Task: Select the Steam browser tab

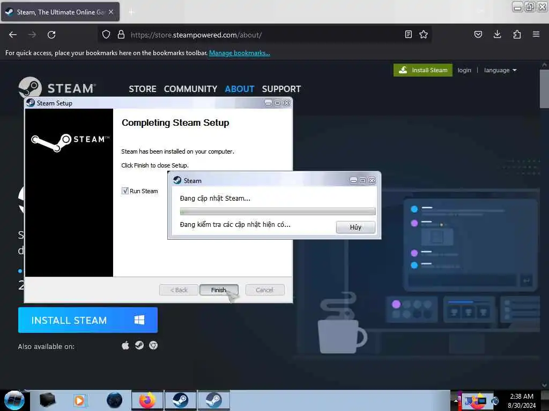Action: point(60,12)
